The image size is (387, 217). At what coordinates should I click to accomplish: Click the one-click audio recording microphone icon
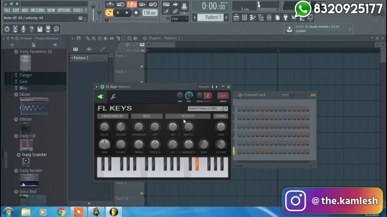[23, 29]
